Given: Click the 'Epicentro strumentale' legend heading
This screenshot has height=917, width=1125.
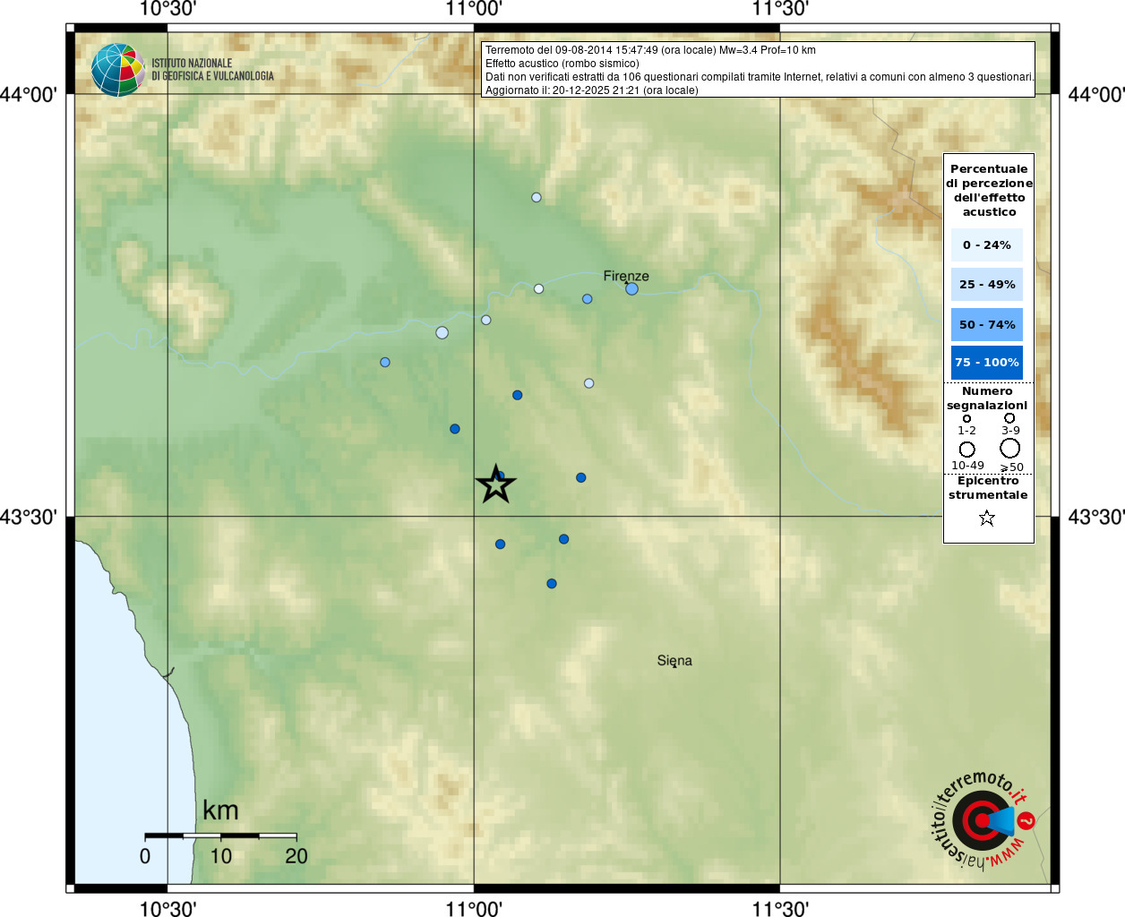Looking at the screenshot, I should pos(988,488).
